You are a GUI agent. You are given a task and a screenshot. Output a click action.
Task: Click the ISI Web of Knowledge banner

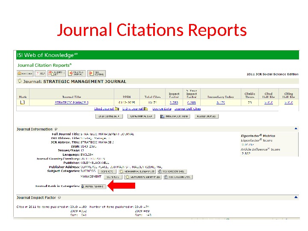(x=157, y=55)
